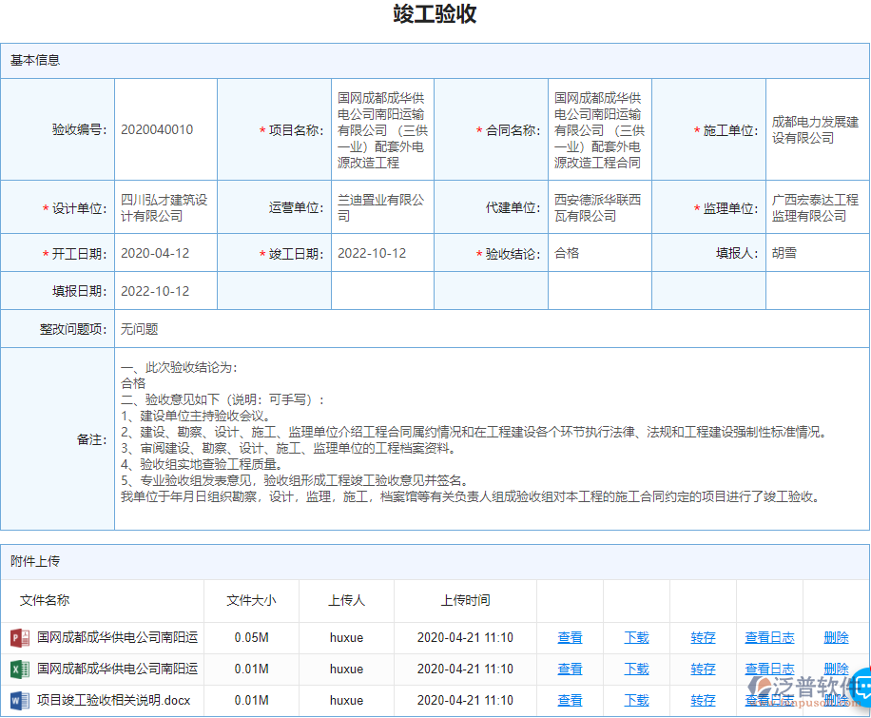Click the 上传时间 column header

465,600
